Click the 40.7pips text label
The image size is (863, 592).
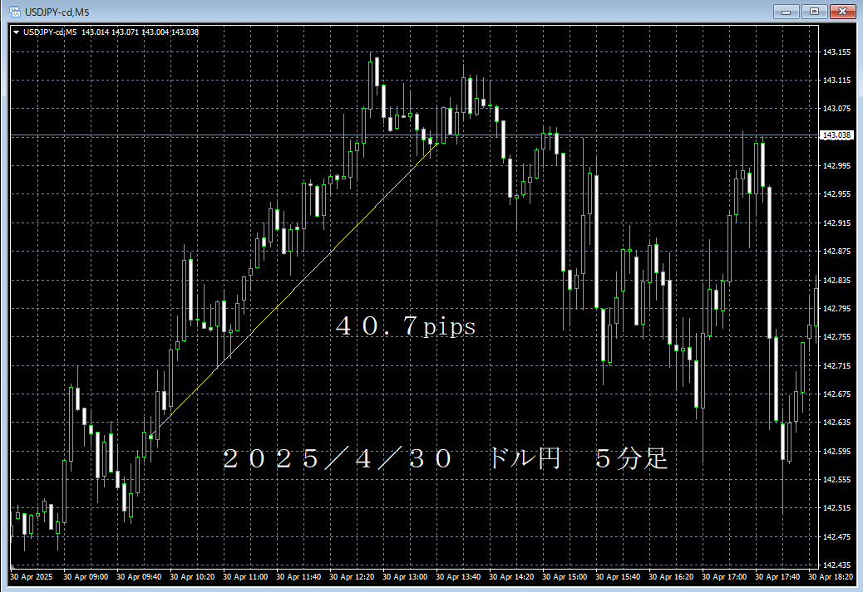[x=406, y=326]
